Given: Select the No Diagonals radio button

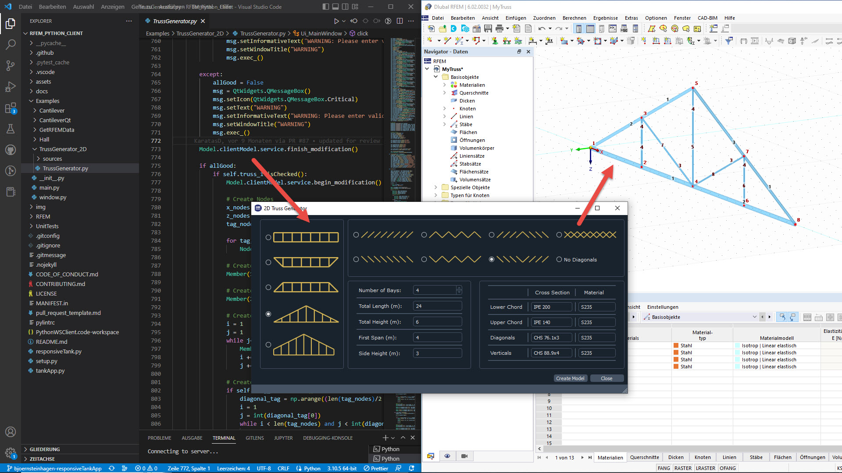Looking at the screenshot, I should pyautogui.click(x=560, y=259).
